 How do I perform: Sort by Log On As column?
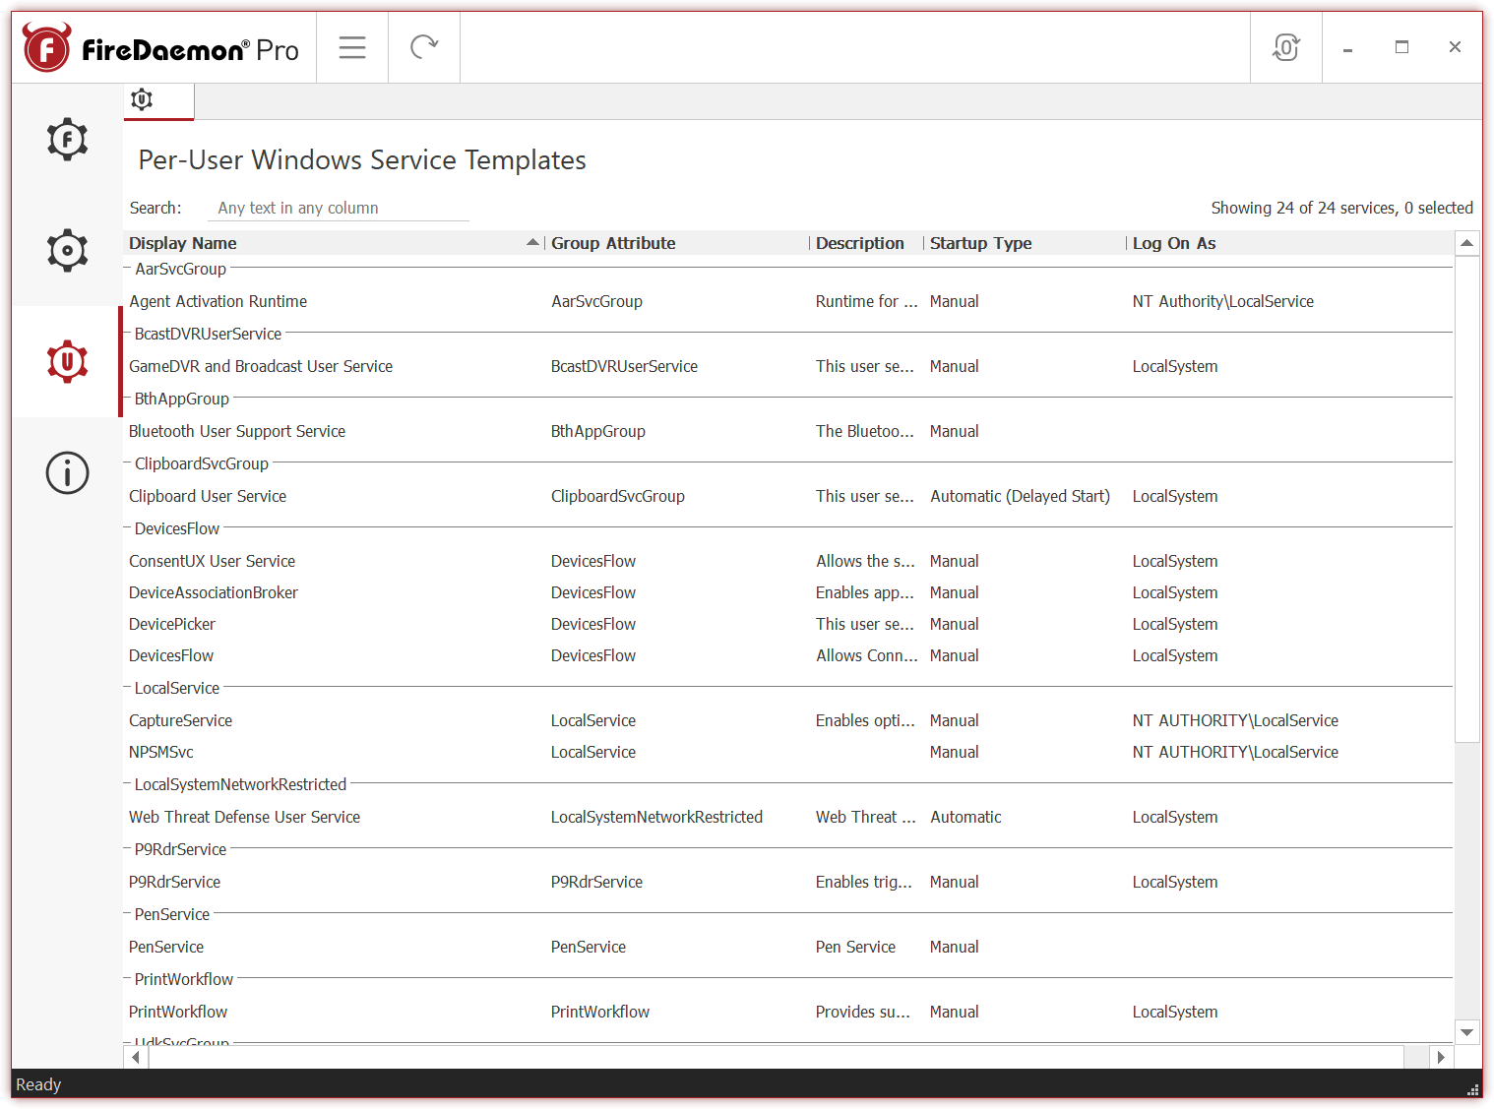point(1289,243)
